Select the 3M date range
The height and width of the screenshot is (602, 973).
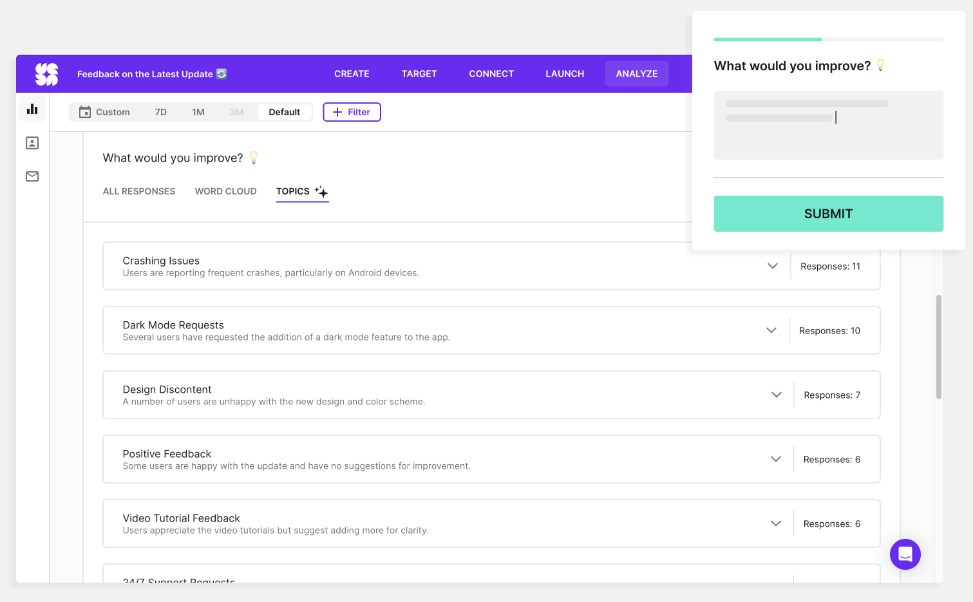click(x=236, y=112)
